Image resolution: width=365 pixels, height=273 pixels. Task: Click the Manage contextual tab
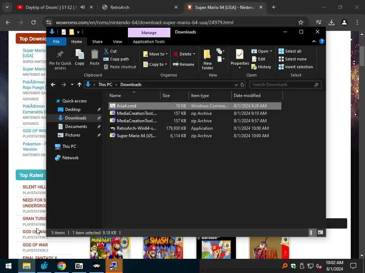[149, 33]
